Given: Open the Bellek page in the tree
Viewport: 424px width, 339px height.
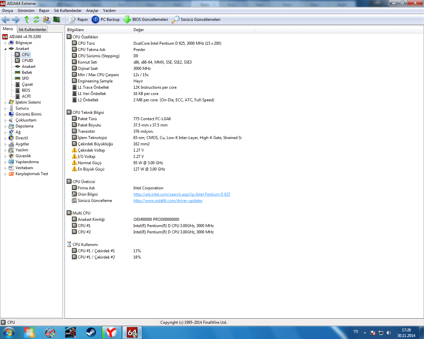Looking at the screenshot, I should 27,73.
